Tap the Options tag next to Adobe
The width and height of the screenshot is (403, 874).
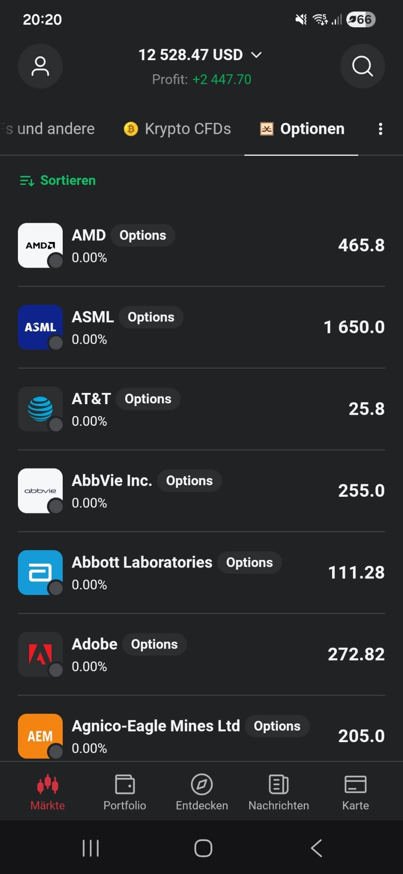tap(154, 644)
